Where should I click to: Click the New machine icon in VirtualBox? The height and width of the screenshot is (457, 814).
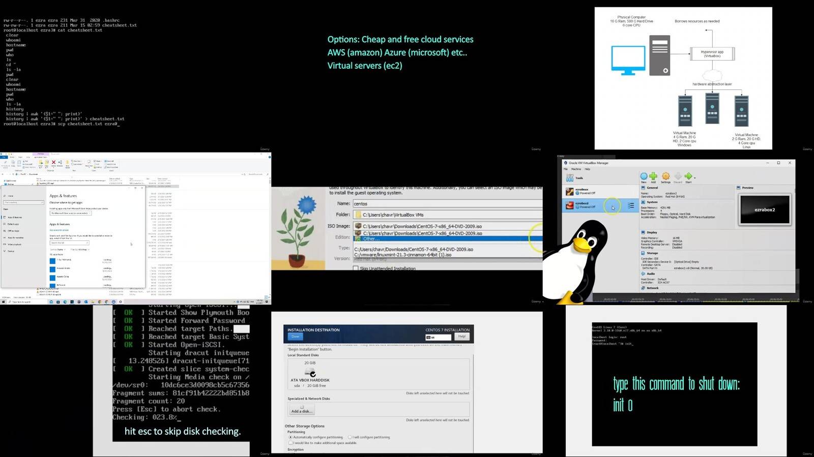(644, 176)
